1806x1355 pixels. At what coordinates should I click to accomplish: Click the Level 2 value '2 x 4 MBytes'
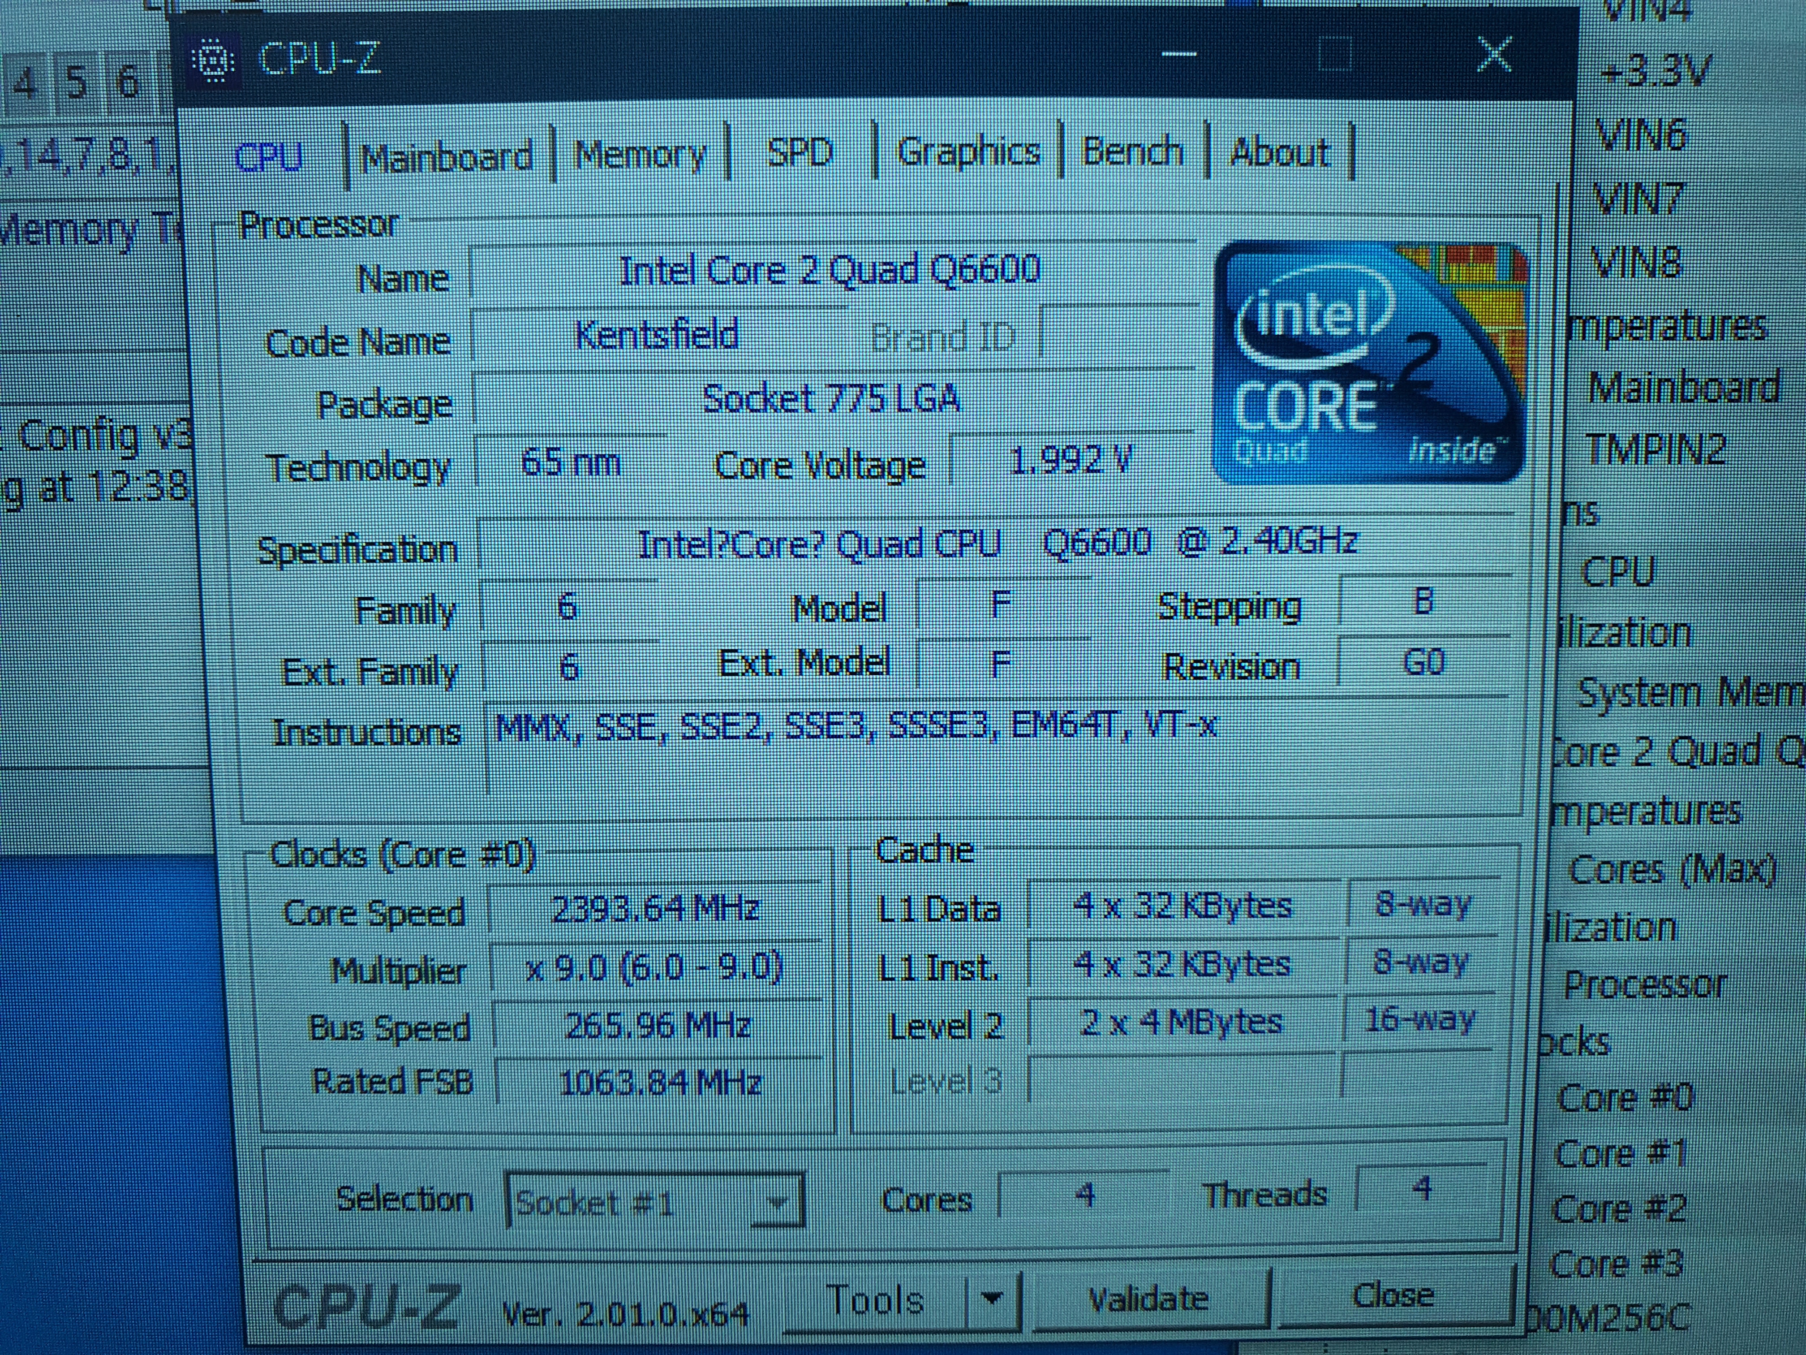pos(1182,1021)
